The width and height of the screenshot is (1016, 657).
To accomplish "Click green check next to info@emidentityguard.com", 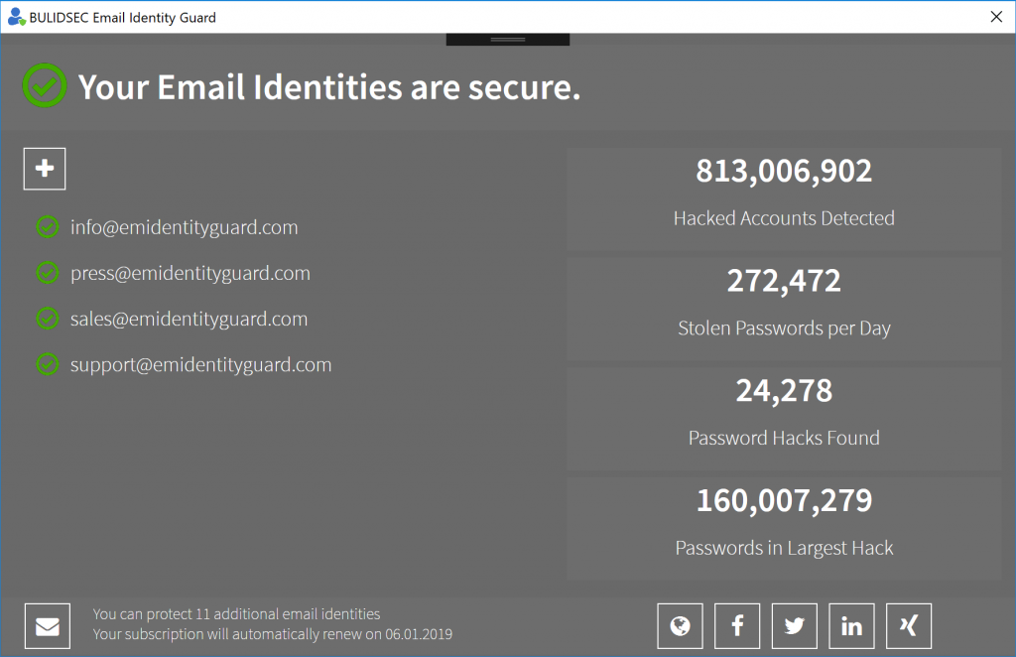I will 48,227.
